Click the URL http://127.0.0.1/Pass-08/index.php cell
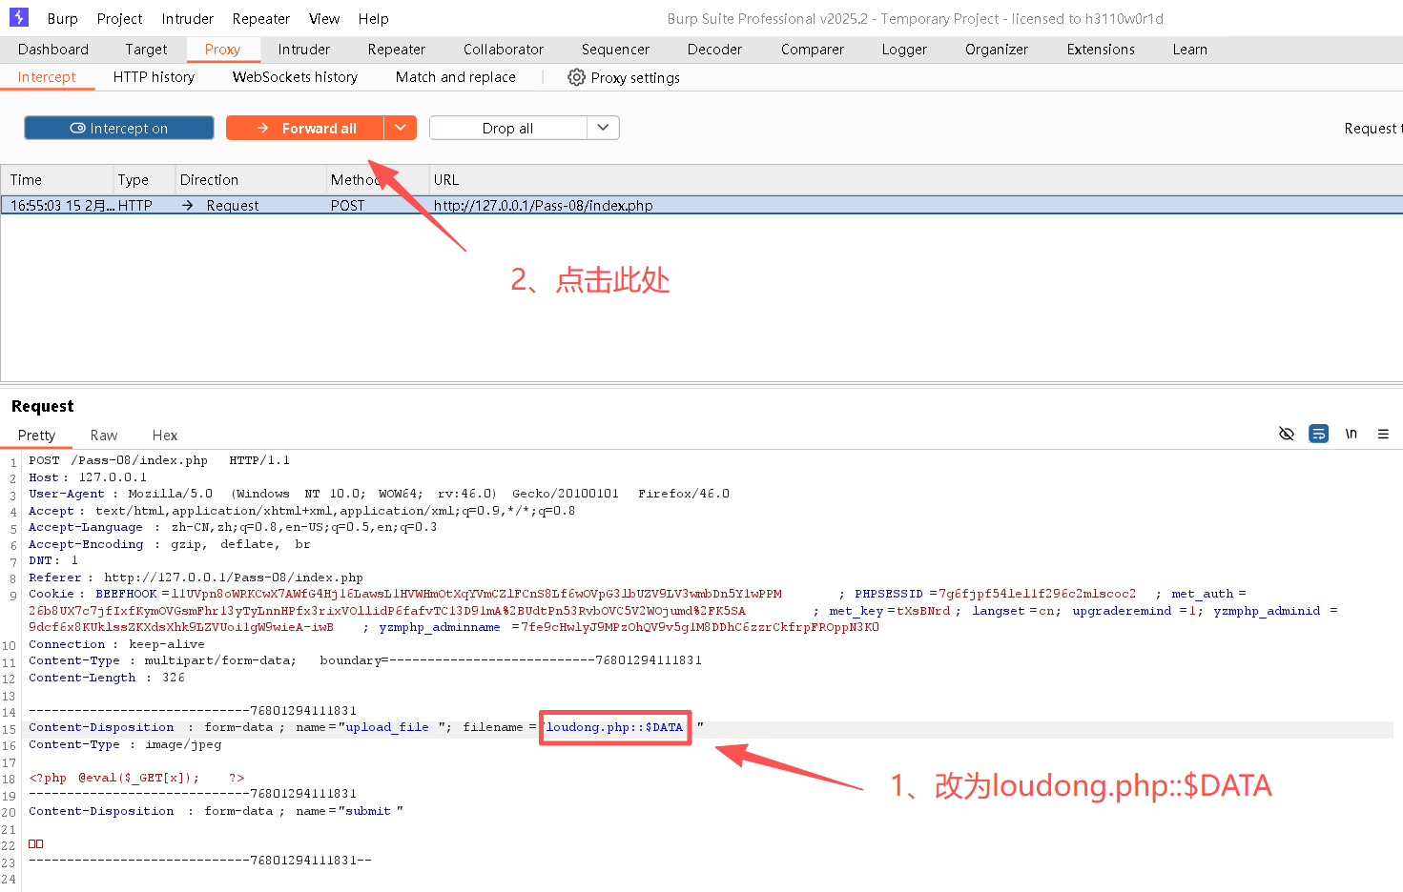The image size is (1403, 892). tap(544, 205)
